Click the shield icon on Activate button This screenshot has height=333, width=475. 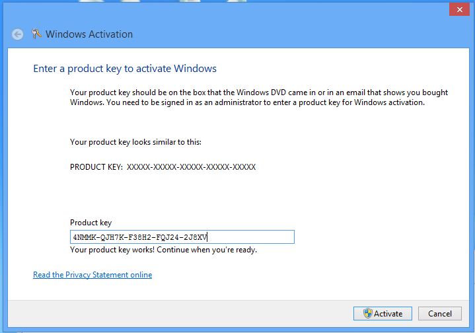pos(368,313)
